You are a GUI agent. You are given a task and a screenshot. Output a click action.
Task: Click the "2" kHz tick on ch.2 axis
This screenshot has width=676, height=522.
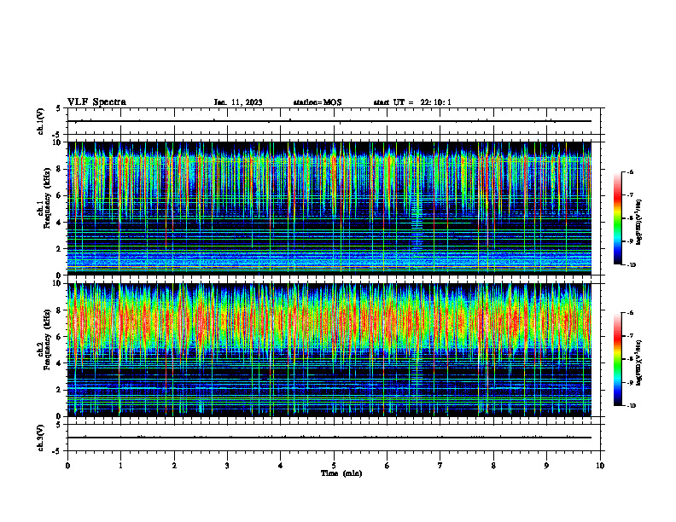(x=59, y=390)
